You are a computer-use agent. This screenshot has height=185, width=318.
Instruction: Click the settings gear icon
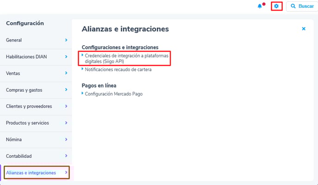pos(276,6)
